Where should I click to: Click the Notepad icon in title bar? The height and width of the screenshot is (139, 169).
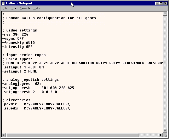[x=3, y=3]
